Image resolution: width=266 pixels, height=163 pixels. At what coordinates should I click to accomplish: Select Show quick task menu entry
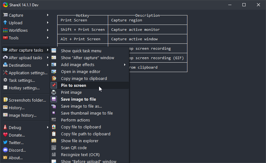click(x=90, y=51)
